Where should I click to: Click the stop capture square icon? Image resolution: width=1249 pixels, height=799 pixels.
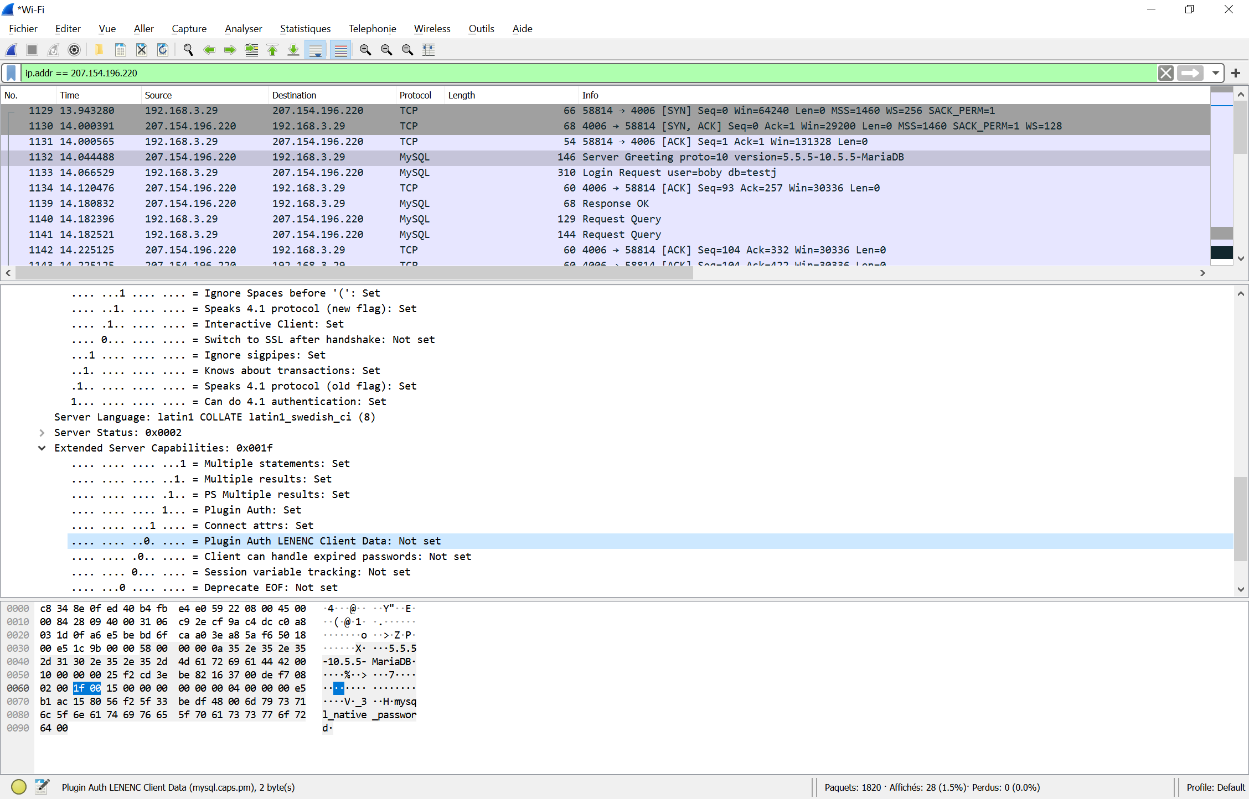pos(32,50)
